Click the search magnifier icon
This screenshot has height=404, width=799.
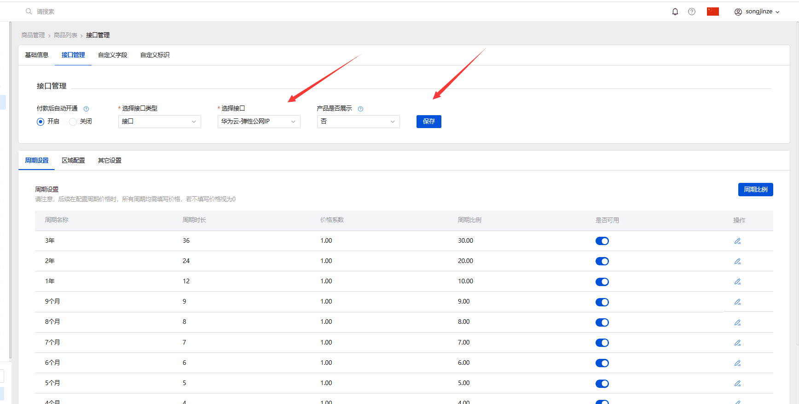[x=29, y=11]
